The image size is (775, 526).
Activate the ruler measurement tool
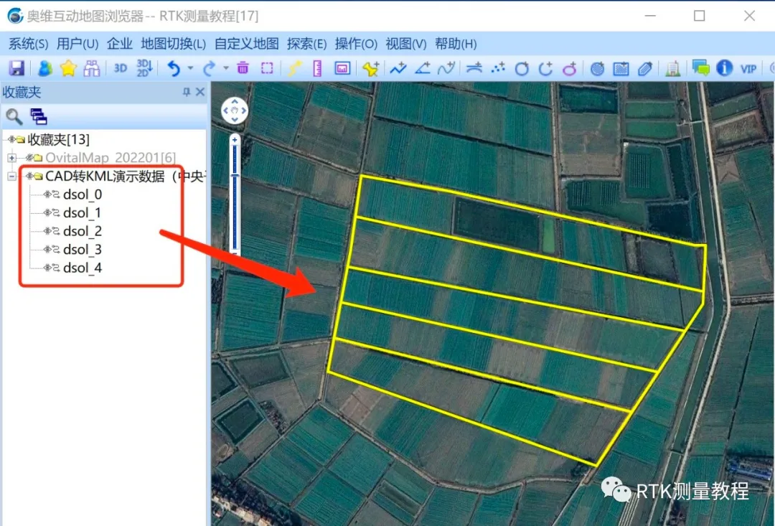pos(316,68)
